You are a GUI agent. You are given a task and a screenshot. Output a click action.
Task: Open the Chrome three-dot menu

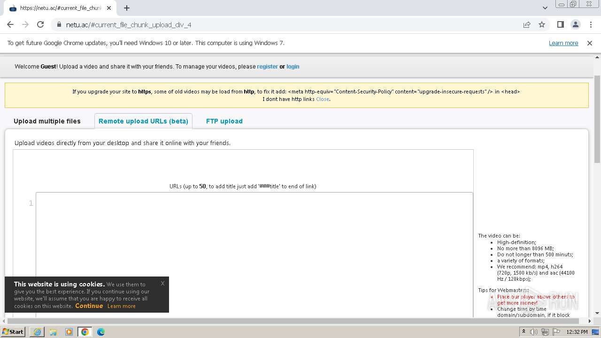pos(591,24)
